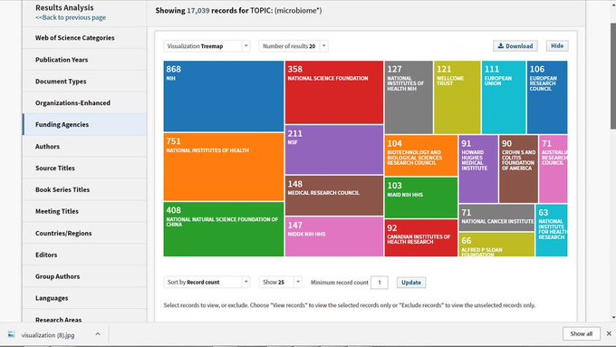Screen dimensions: 616x347
Task: Select Funding Agencies in sidebar
Action: coord(84,124)
